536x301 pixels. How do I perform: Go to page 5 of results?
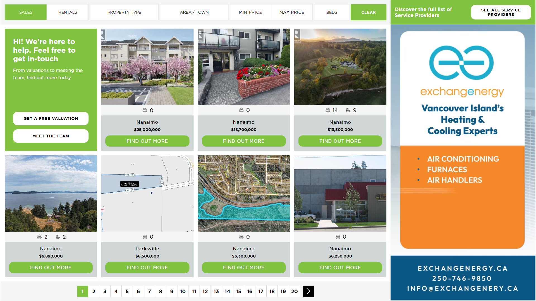127,291
